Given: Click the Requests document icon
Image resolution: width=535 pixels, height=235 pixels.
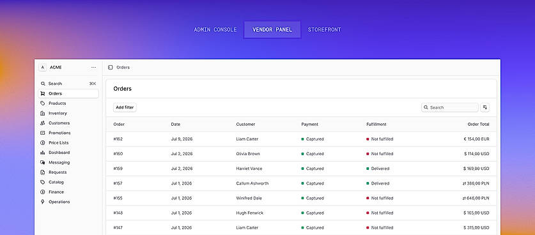Looking at the screenshot, I should 43,172.
